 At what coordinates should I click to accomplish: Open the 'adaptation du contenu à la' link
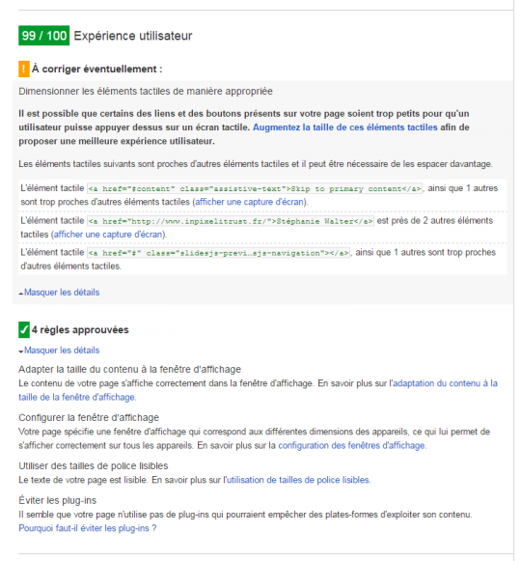pos(445,383)
